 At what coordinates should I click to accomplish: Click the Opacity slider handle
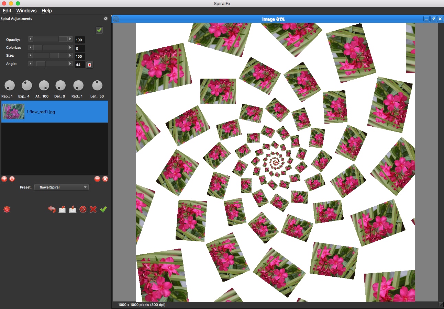[63, 39]
